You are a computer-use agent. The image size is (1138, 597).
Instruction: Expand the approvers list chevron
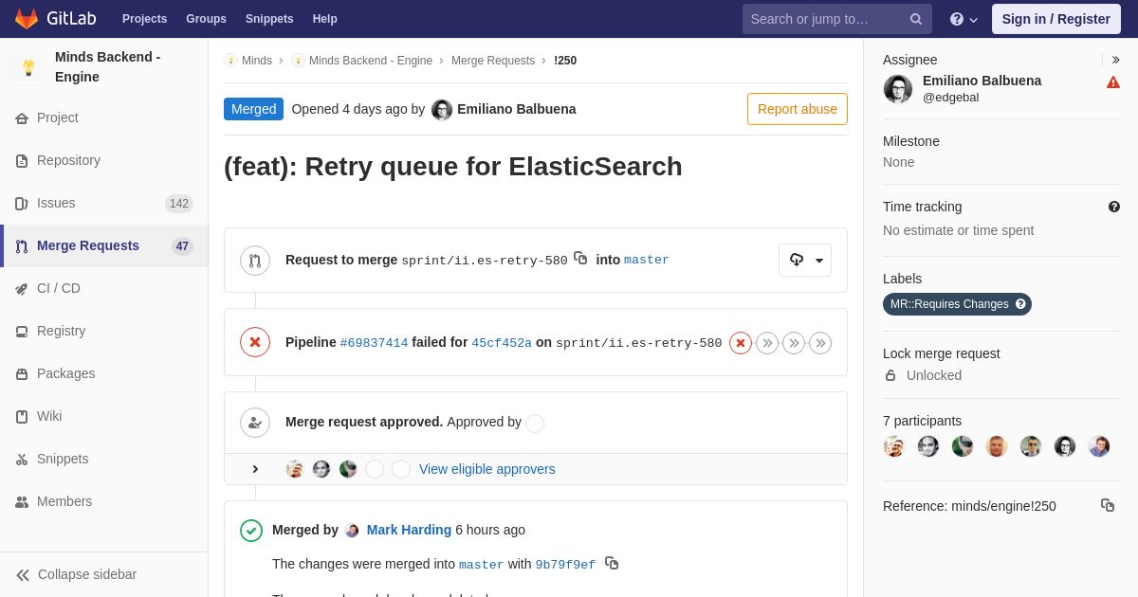pyautogui.click(x=255, y=469)
